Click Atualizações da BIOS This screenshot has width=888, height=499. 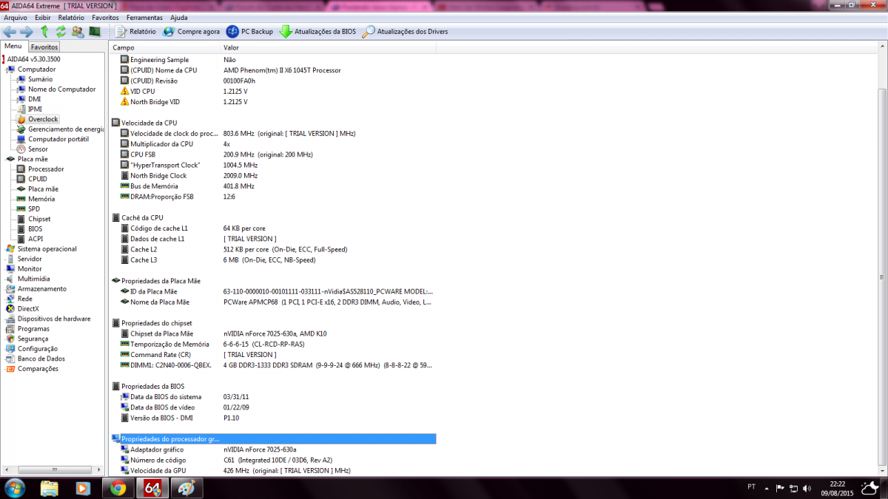(x=317, y=32)
